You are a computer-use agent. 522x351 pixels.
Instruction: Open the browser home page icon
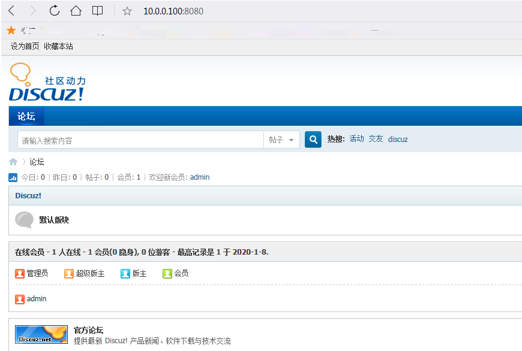76,11
